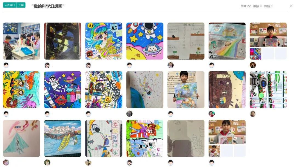Click avatar icon under classroom experiment photo
Screen dimensions: 296x168
click(x=6, y=65)
